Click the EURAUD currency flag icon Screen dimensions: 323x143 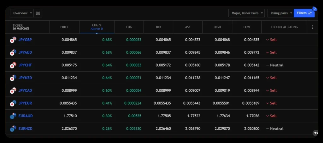tap(13, 116)
